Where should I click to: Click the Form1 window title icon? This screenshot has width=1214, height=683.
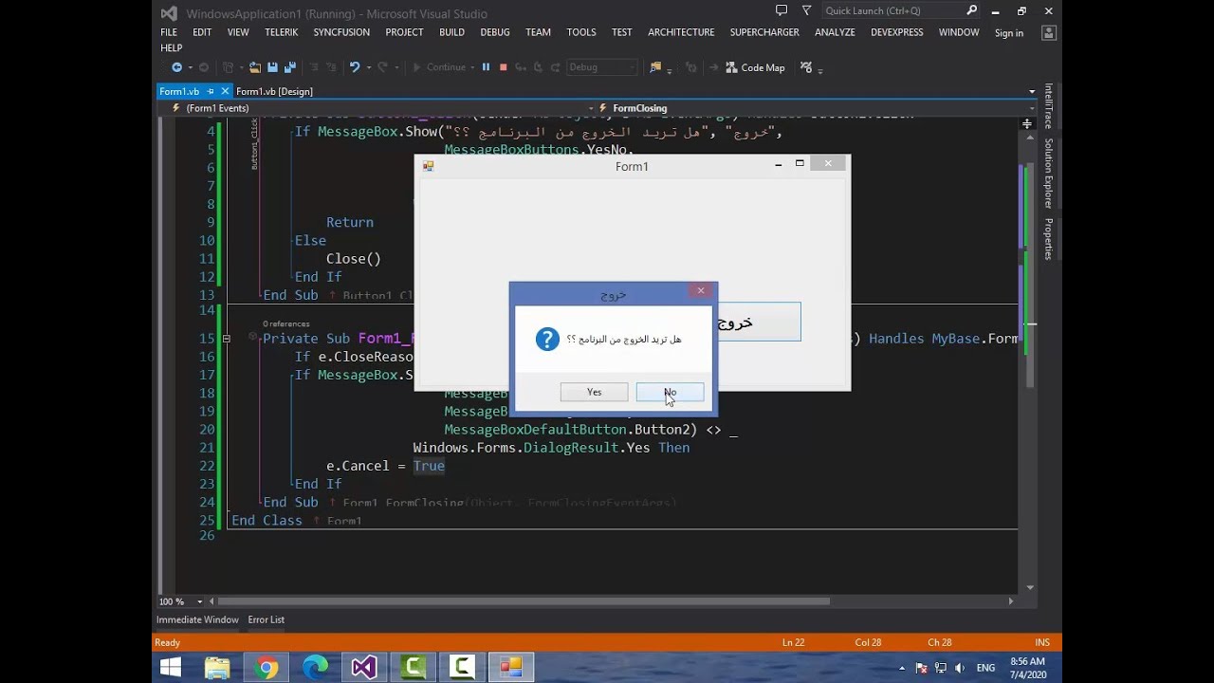(x=428, y=166)
